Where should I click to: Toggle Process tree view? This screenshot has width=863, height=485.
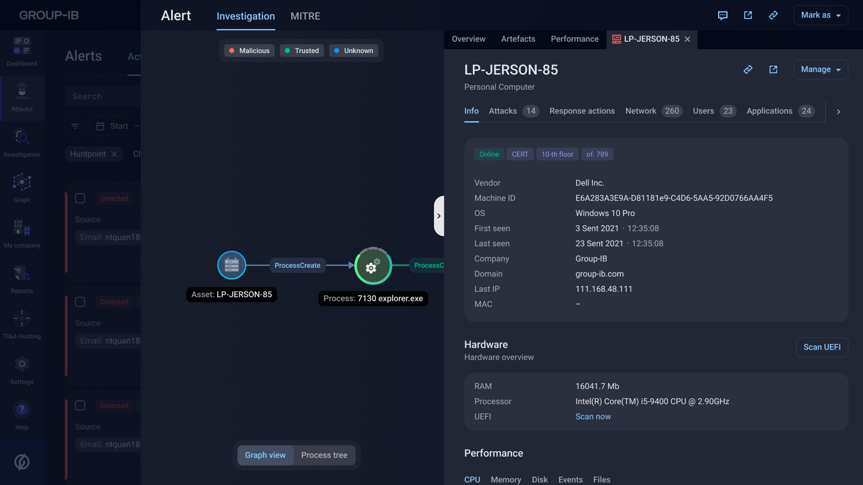point(324,455)
